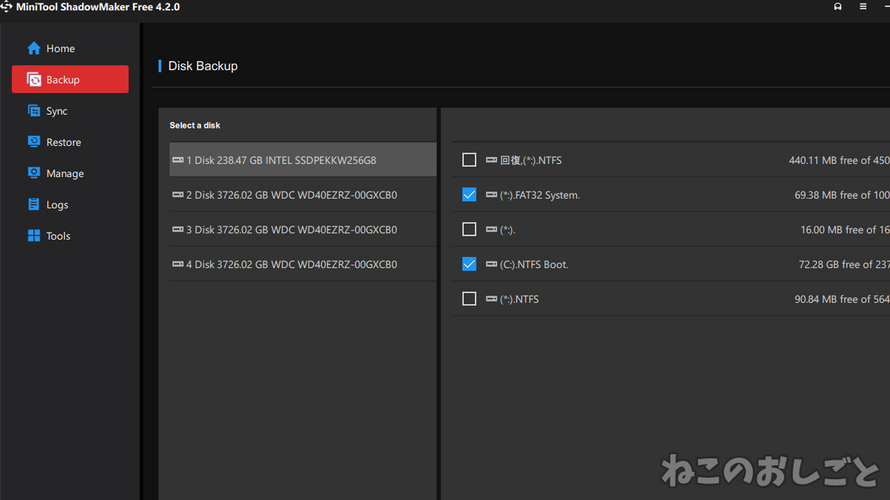Uncheck the FAT32 System partition checkbox
The image size is (890, 500).
(469, 195)
